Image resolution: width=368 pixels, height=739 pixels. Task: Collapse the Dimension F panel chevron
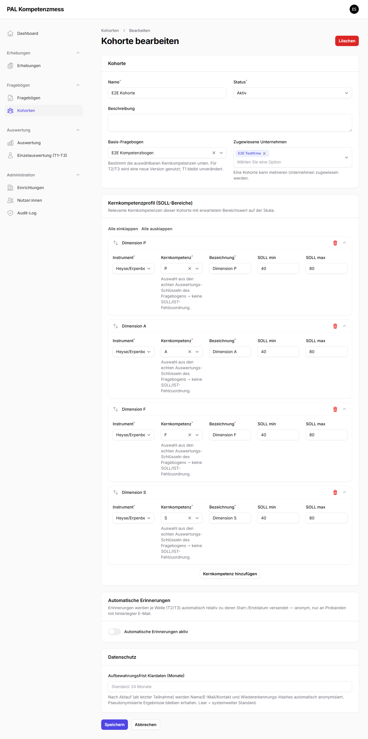coord(344,409)
